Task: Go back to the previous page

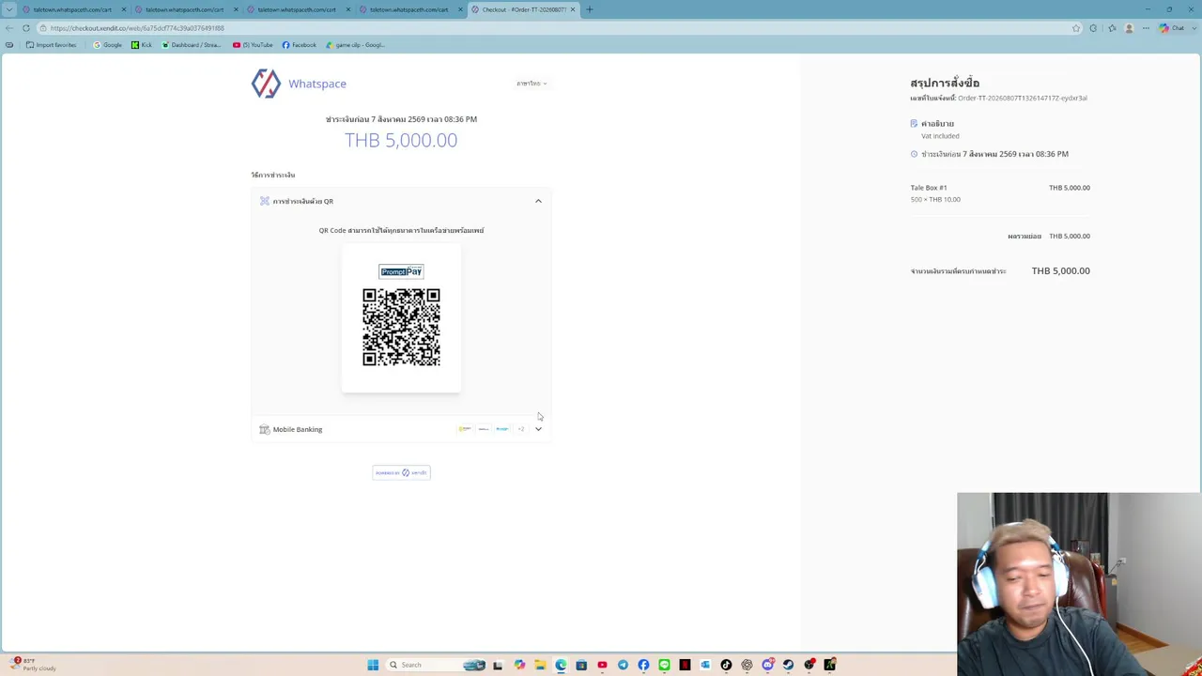Action: (9, 28)
